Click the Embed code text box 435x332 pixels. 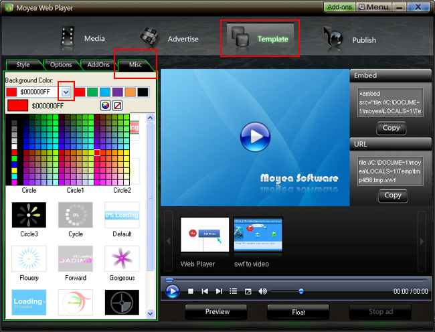pyautogui.click(x=390, y=102)
